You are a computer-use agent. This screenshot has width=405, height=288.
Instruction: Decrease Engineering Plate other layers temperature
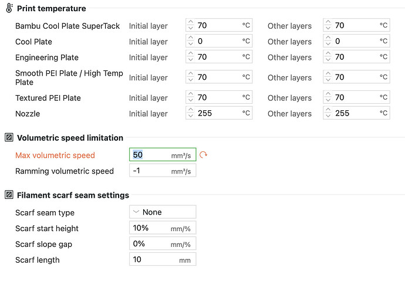(x=328, y=59)
